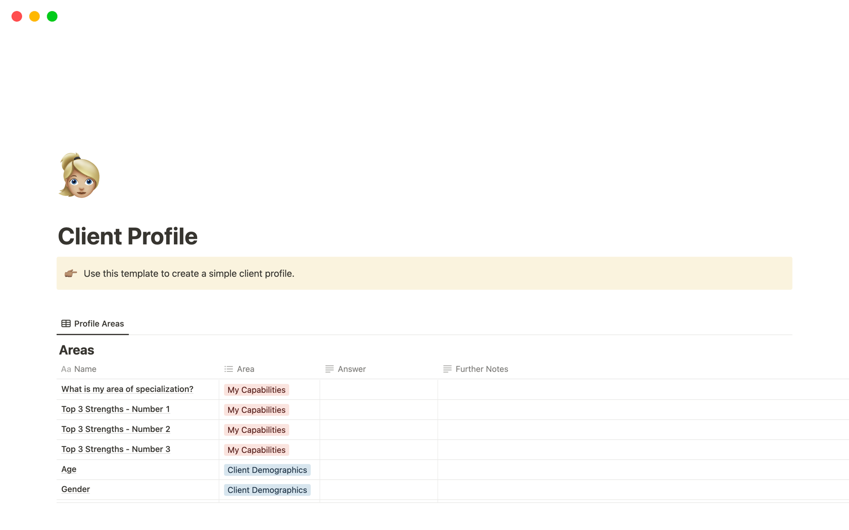Click the text icon in Answer header
The width and height of the screenshot is (849, 530).
click(329, 369)
